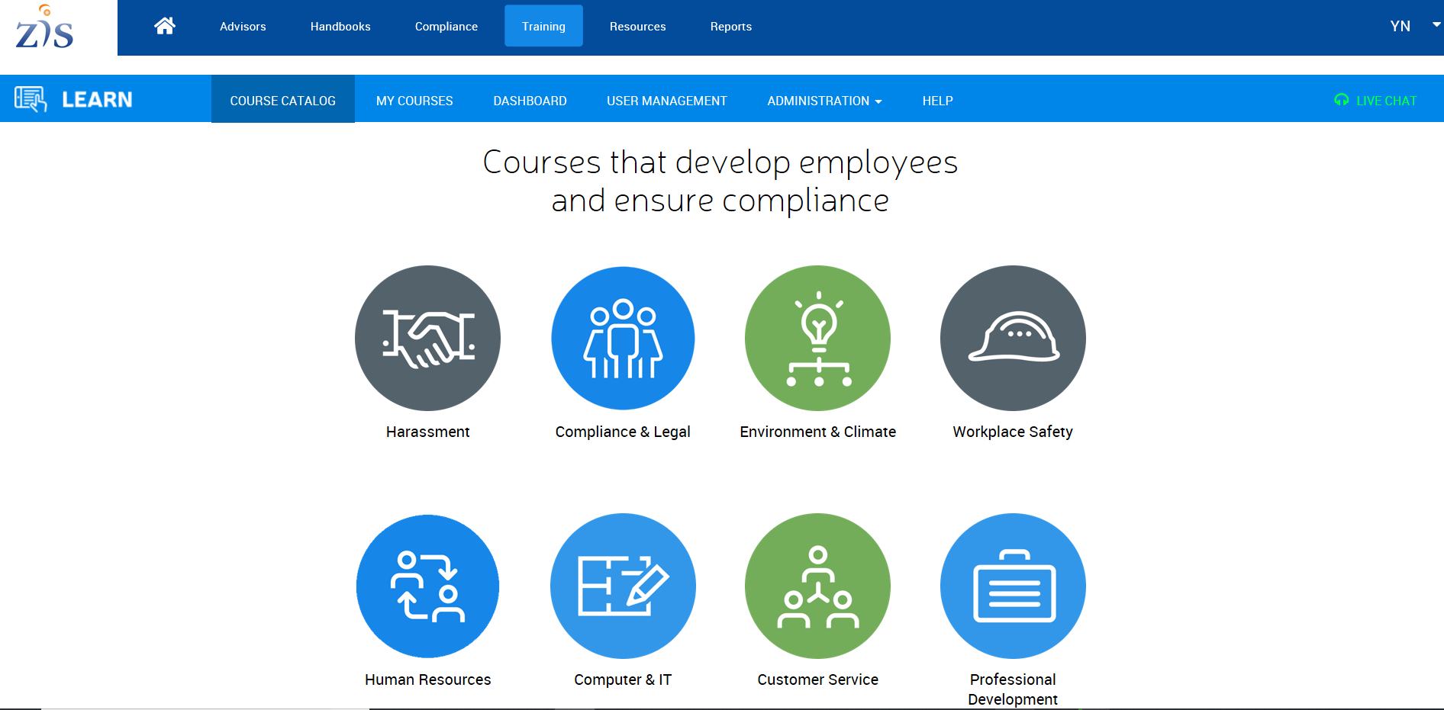The height and width of the screenshot is (710, 1444).
Task: Expand the Administration dropdown menu
Action: pos(824,101)
